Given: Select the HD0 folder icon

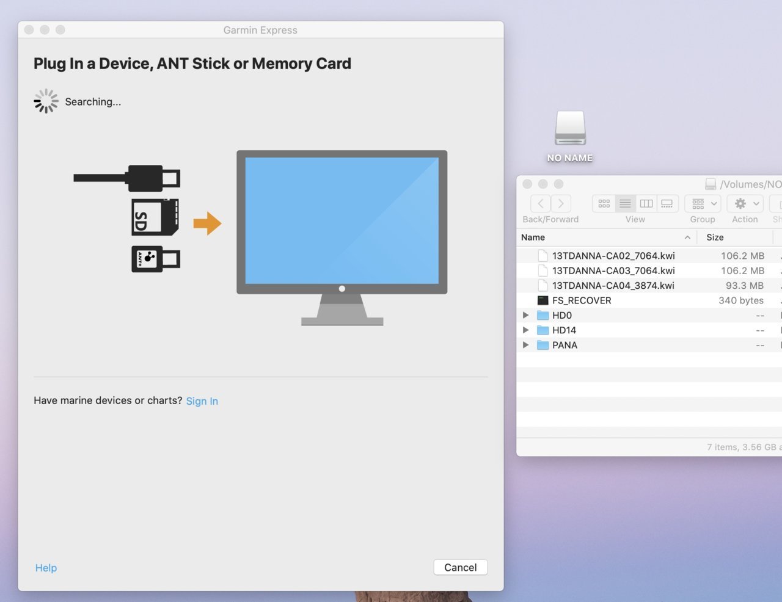Looking at the screenshot, I should pyautogui.click(x=543, y=315).
